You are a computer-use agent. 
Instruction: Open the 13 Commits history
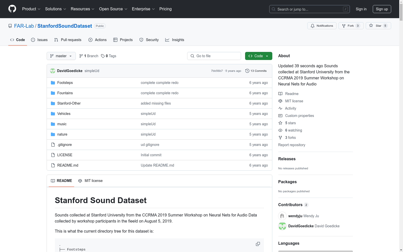point(256,71)
